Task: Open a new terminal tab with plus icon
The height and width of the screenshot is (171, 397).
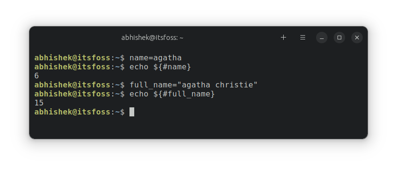Action: pos(283,38)
